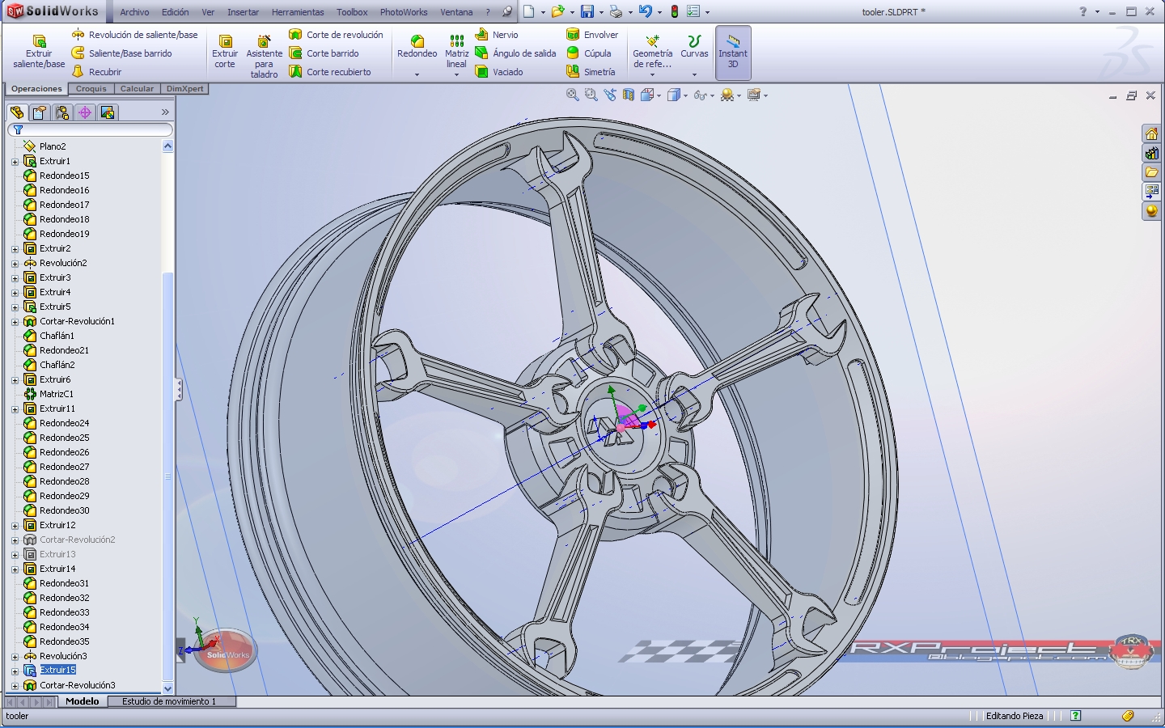
Task: Open the Herramientas menu
Action: click(298, 12)
